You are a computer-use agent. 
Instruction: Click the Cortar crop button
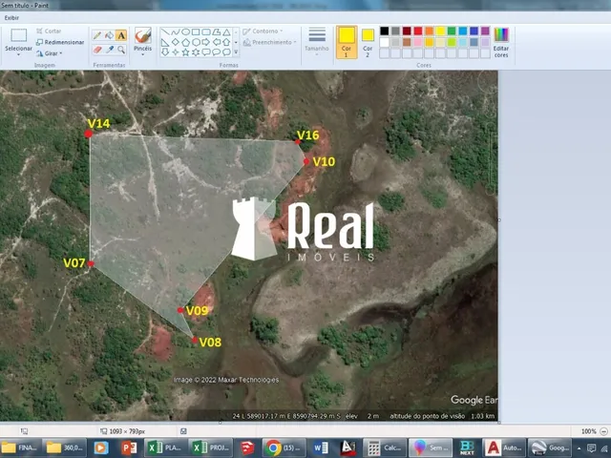pos(49,31)
